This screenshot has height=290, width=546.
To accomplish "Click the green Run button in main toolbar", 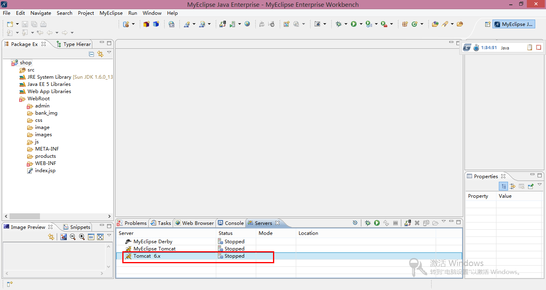I will (354, 24).
